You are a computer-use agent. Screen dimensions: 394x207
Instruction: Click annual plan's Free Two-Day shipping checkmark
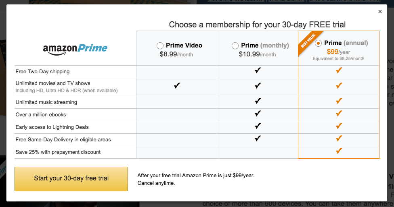(339, 71)
